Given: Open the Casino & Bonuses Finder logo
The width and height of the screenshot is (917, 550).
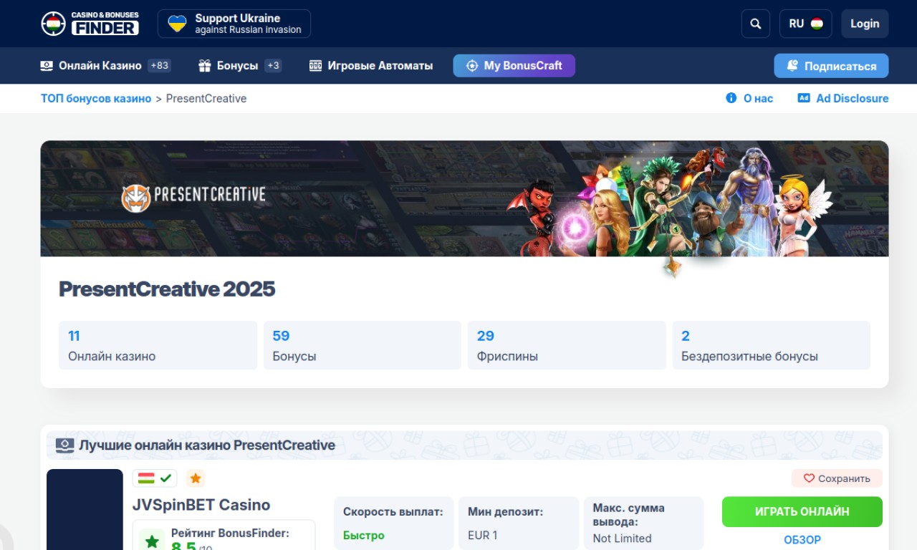Looking at the screenshot, I should click(x=90, y=24).
